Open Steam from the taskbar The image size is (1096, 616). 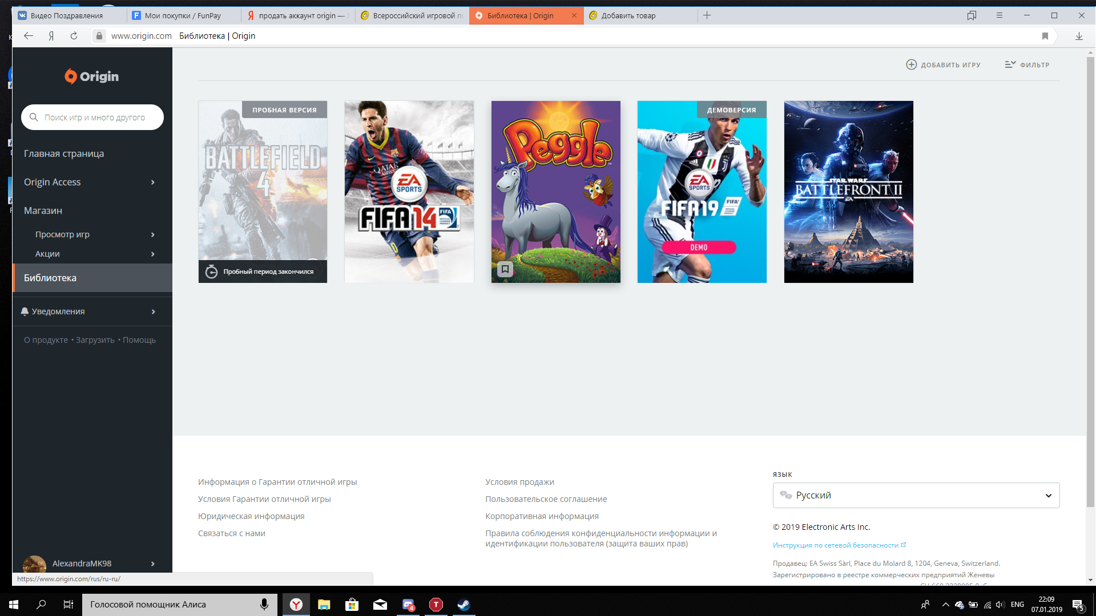coord(464,605)
